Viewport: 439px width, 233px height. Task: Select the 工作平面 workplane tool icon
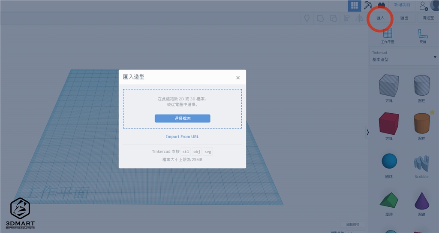[x=388, y=36]
